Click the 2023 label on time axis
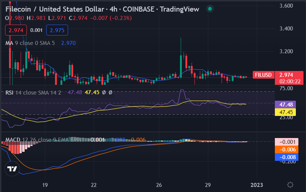The width and height of the screenshot is (306, 192). coord(257,185)
